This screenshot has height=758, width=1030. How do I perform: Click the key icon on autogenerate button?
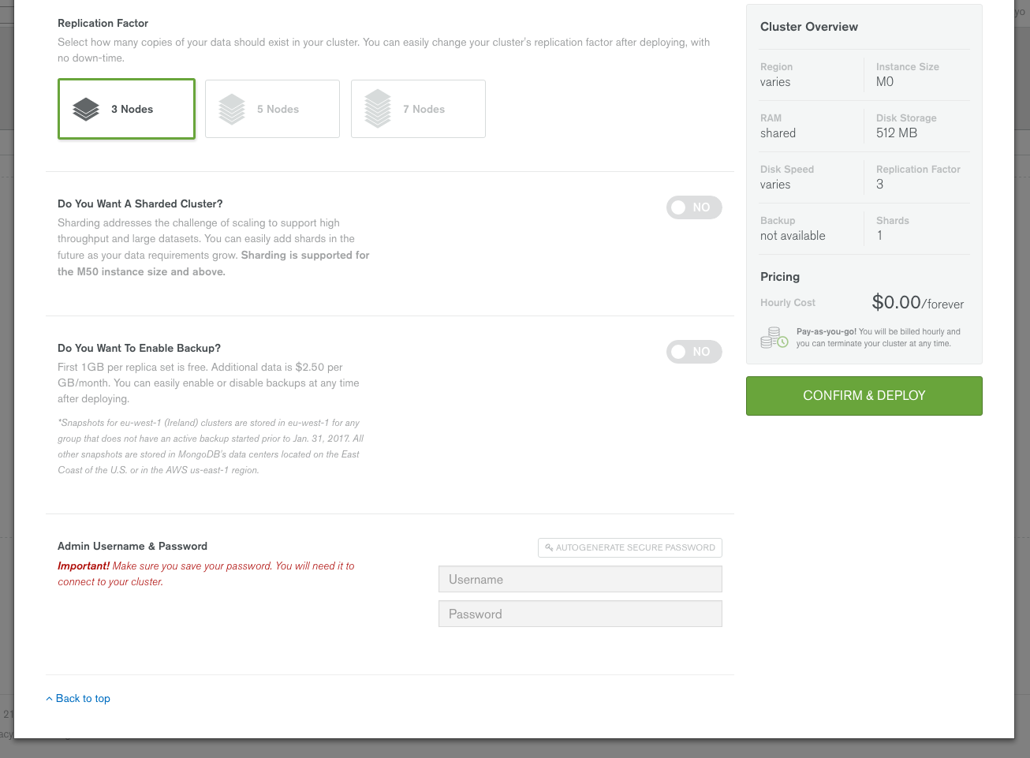[x=549, y=547]
